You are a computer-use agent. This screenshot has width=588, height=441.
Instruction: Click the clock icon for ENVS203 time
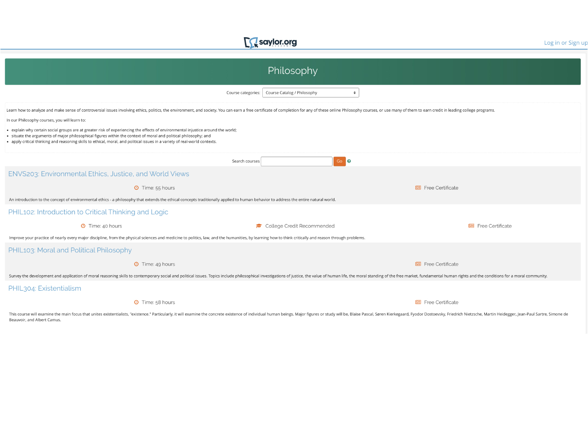(136, 188)
